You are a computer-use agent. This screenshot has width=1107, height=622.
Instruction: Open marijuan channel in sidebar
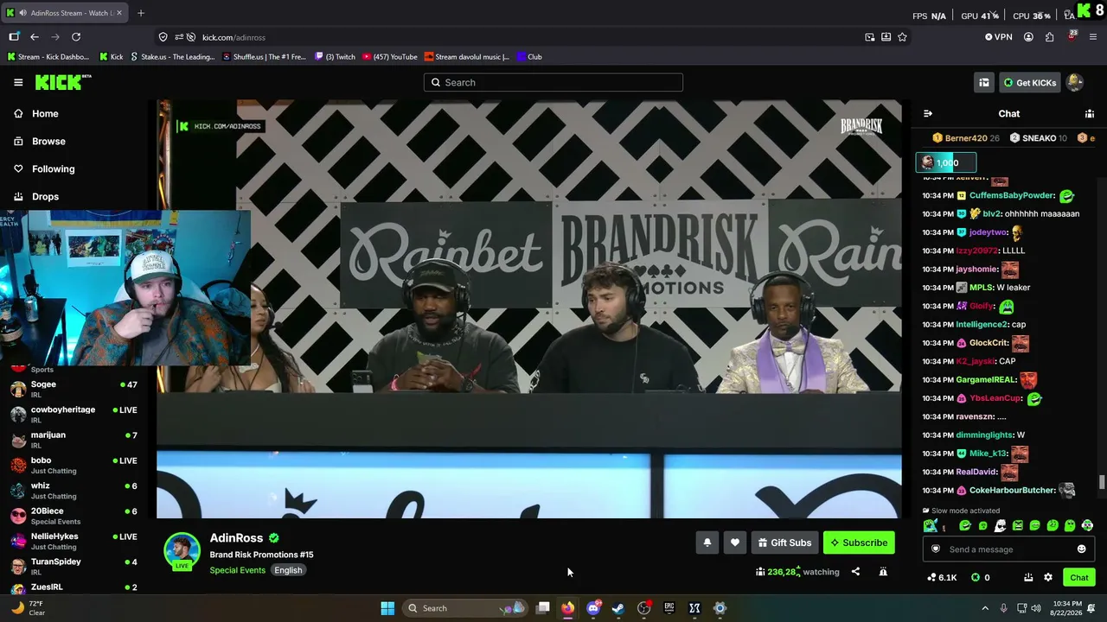(x=74, y=439)
